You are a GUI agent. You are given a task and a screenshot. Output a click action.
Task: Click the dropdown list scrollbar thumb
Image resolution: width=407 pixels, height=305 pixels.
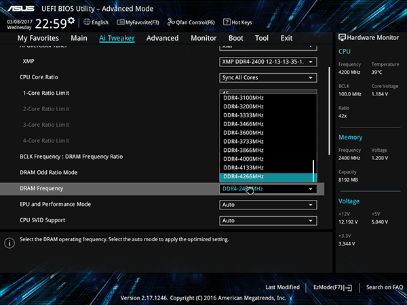[x=313, y=171]
